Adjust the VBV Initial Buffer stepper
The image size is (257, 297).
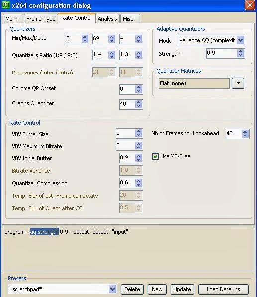point(139,158)
